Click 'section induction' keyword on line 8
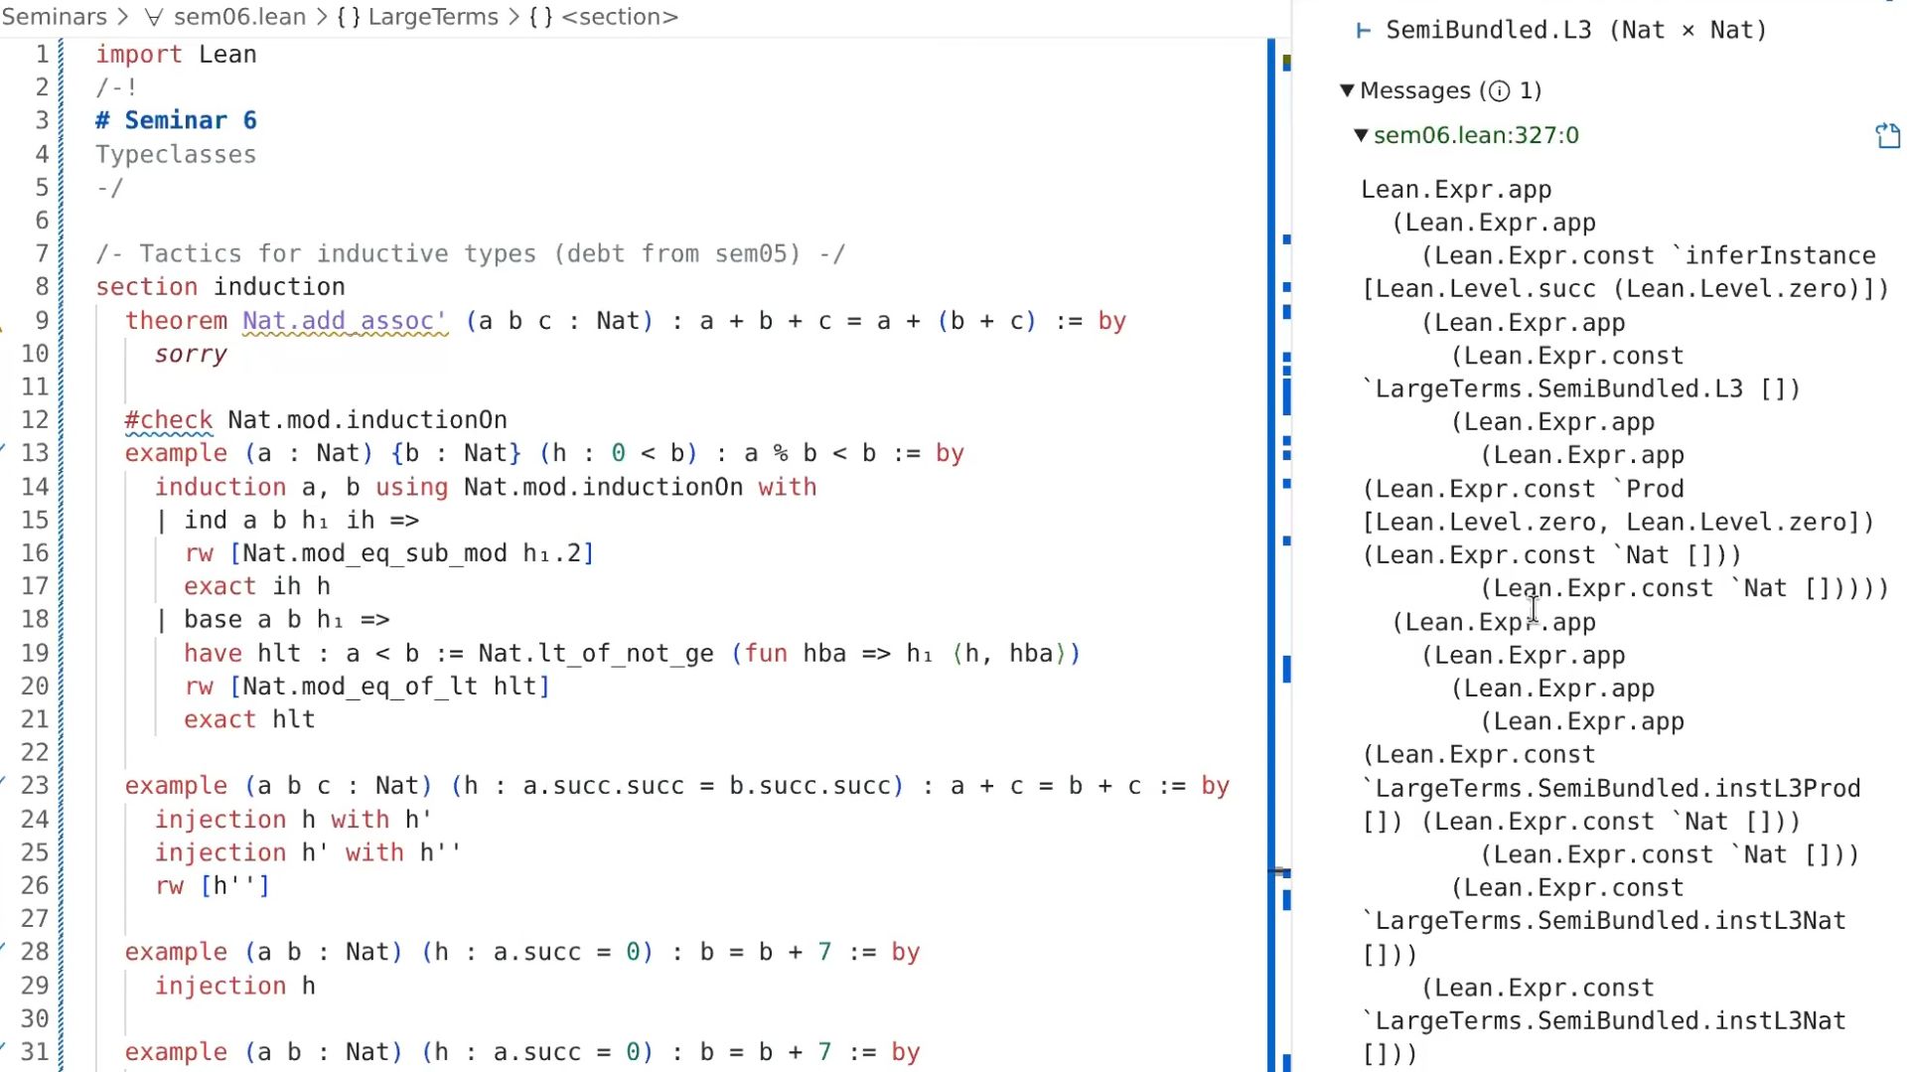Screen dimensions: 1907x1072 (x=220, y=287)
